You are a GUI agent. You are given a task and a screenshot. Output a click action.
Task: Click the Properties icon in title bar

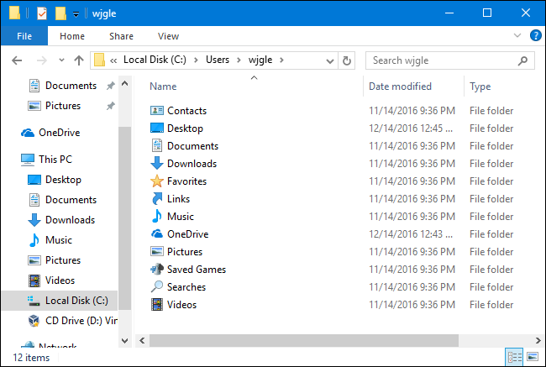tap(42, 13)
